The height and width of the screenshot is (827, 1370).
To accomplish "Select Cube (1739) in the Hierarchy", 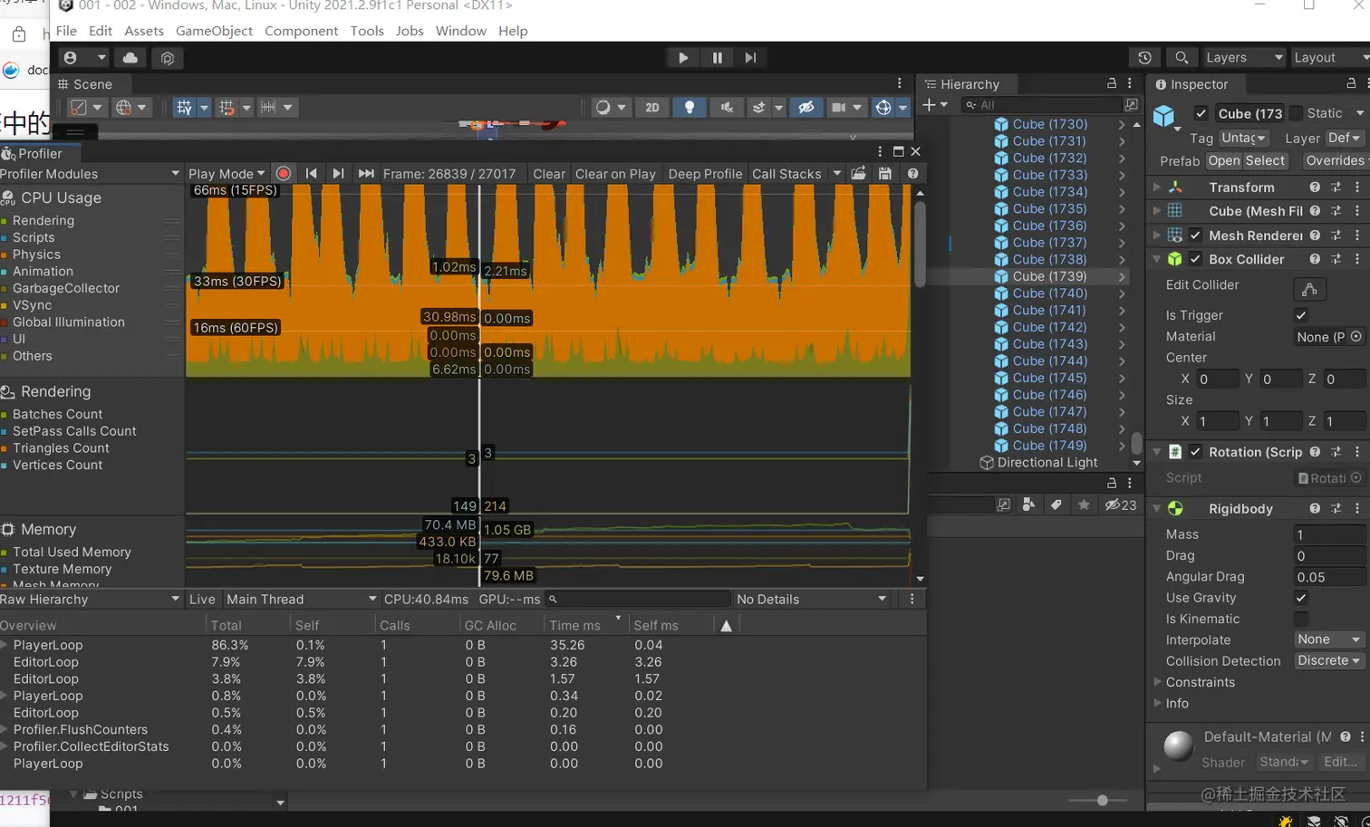I will [x=1049, y=276].
